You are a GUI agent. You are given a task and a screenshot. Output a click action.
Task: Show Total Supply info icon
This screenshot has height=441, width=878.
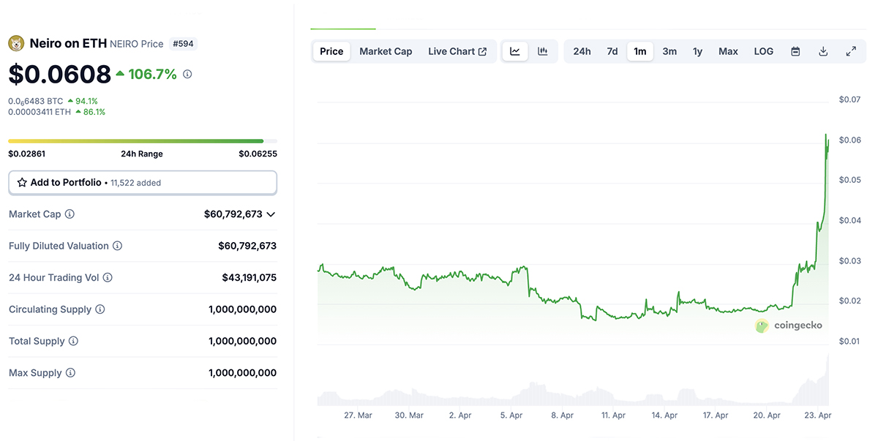73,341
